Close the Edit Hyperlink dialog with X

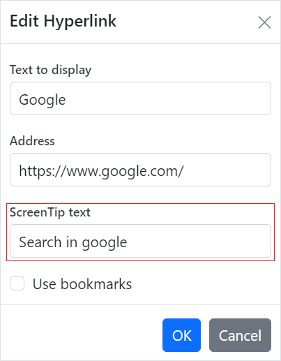[264, 22]
